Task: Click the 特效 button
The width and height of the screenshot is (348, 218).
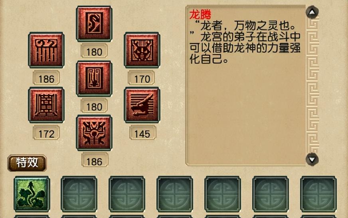Action: [x=27, y=163]
